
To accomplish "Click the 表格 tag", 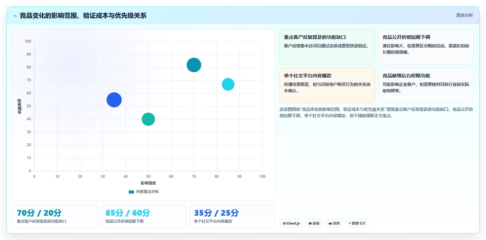I will point(314,223).
